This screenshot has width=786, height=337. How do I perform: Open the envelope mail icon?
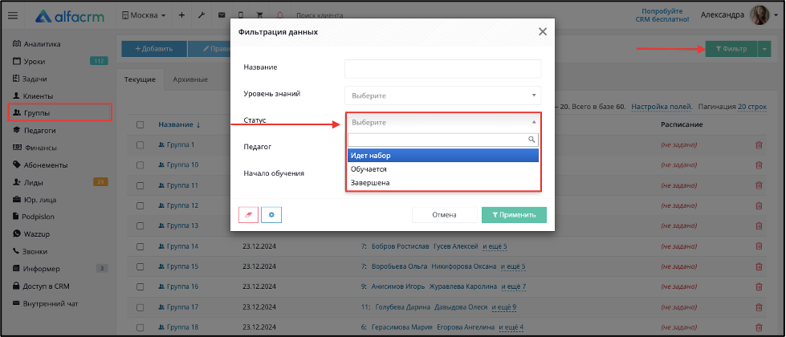click(x=221, y=15)
